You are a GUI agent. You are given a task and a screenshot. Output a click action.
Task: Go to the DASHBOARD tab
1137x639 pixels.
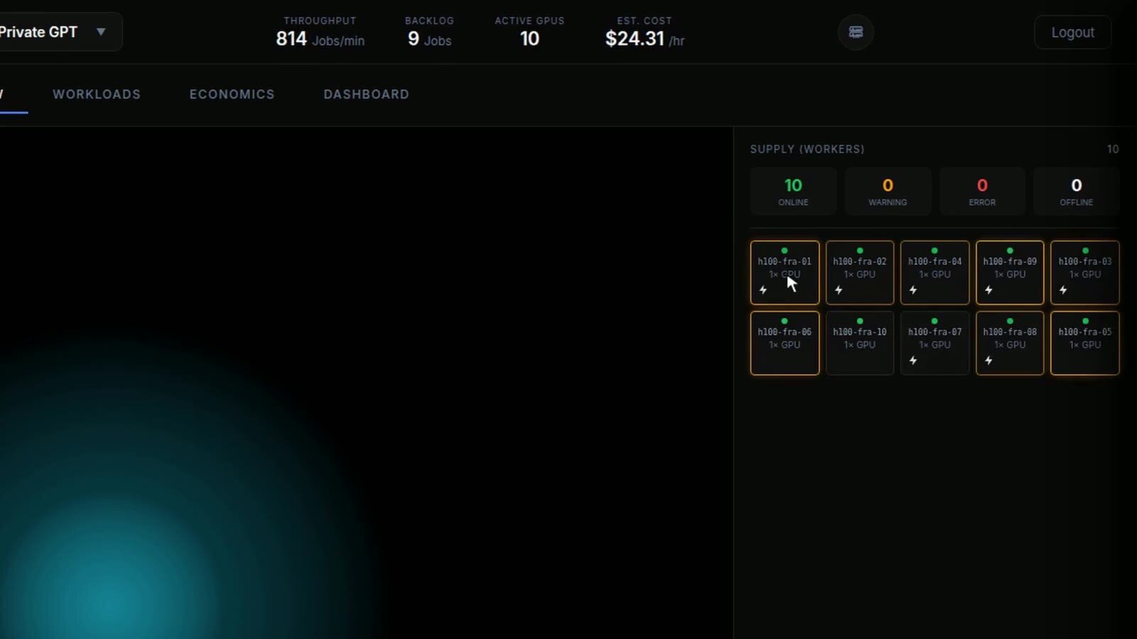[366, 94]
